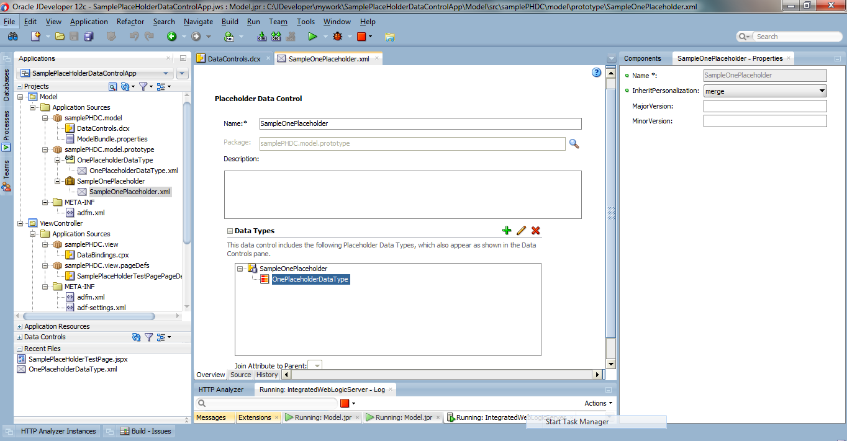Open the InheritPersonalization merge dropdown
Screen dimensions: 847x441
tap(821, 91)
